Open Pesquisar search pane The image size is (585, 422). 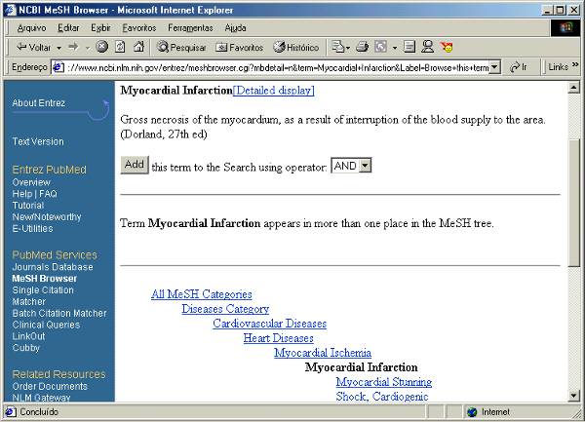pos(181,48)
